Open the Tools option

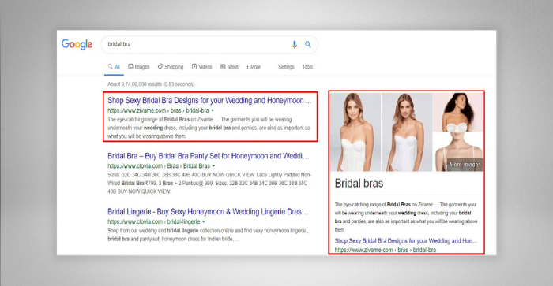pyautogui.click(x=307, y=67)
